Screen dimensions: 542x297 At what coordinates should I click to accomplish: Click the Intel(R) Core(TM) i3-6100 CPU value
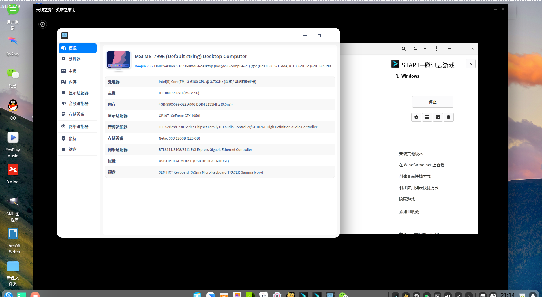207,82
